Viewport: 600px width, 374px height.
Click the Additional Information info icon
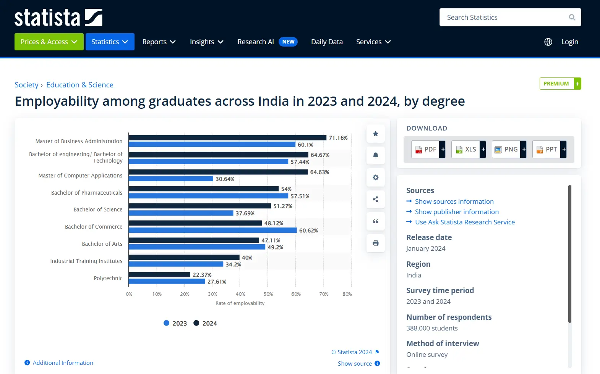click(27, 363)
